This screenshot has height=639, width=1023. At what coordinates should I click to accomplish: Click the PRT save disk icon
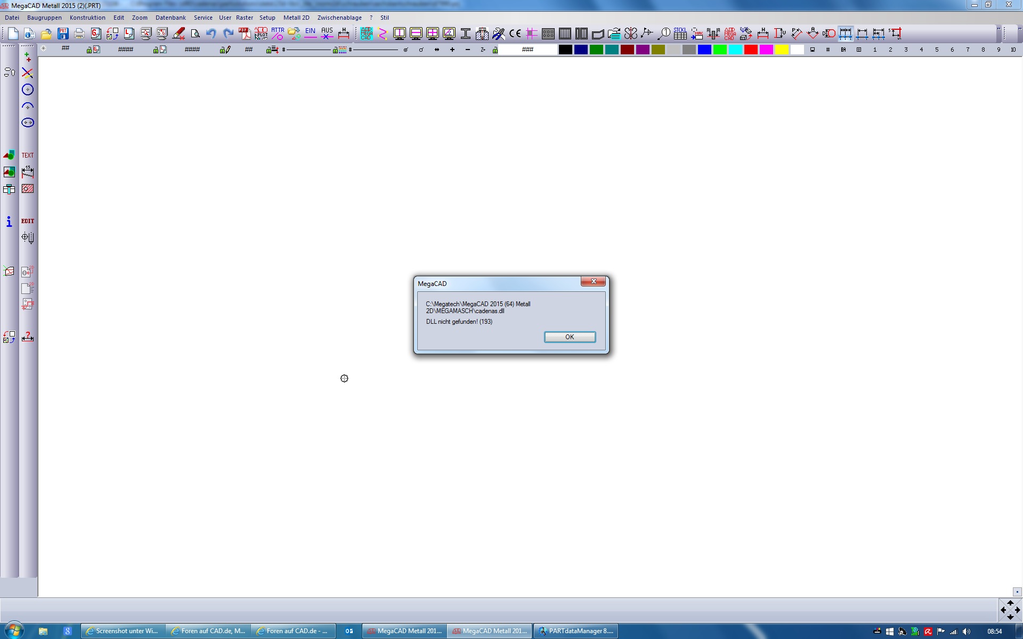tap(63, 34)
